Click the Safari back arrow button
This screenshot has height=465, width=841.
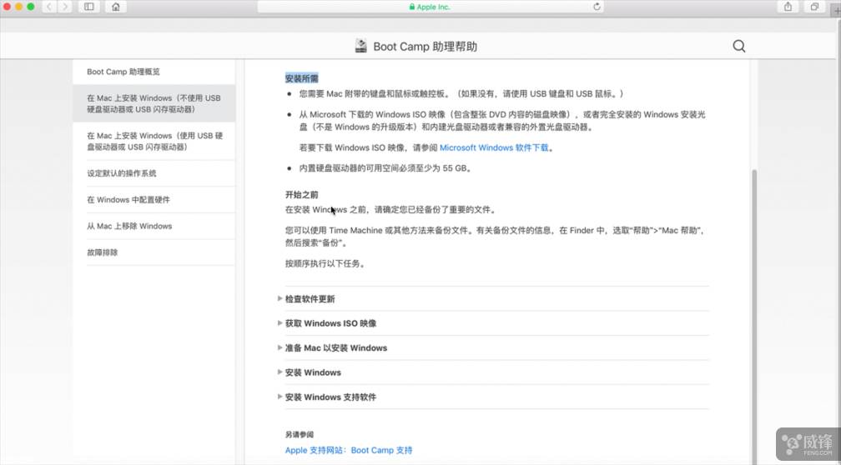coord(48,7)
